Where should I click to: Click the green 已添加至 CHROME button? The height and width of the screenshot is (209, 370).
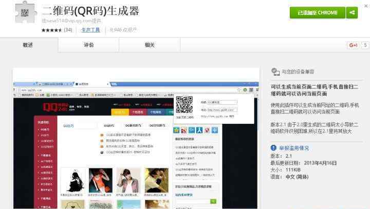pyautogui.click(x=318, y=12)
